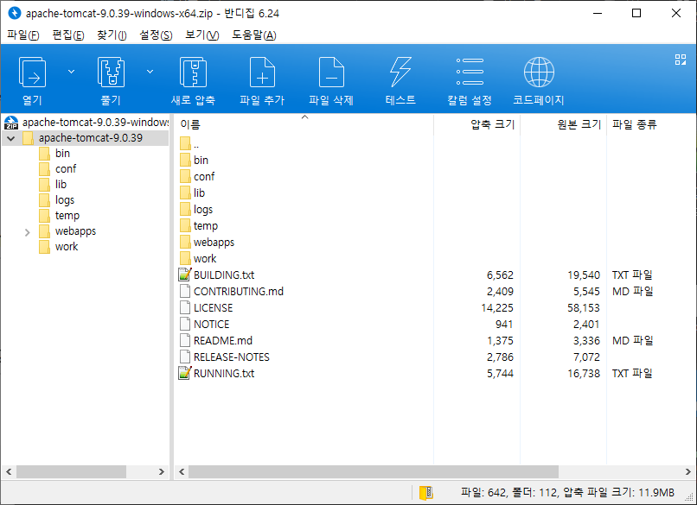
Task: Click left arrow of tree pane scrollbar
Action: [9, 471]
